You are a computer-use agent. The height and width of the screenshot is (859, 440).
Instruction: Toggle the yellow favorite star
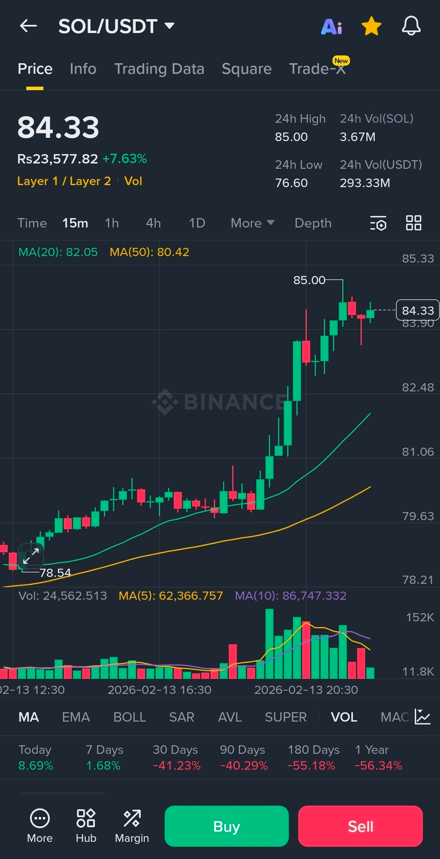point(371,26)
